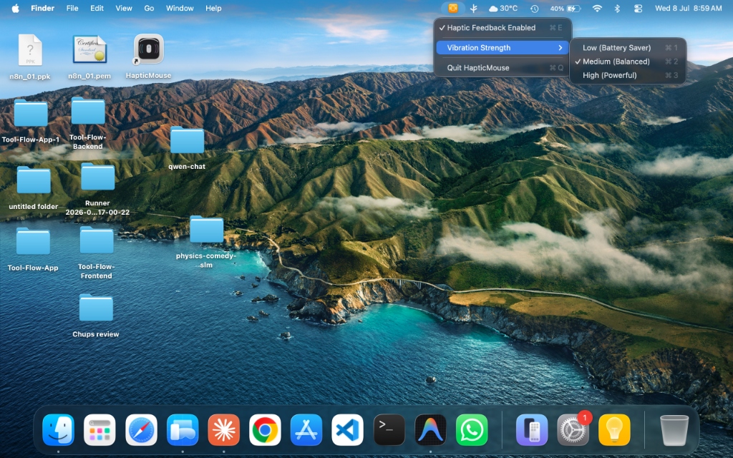This screenshot has width=733, height=458.
Task: Click the menu bar icon beside HapticMouse
Action: click(x=474, y=9)
